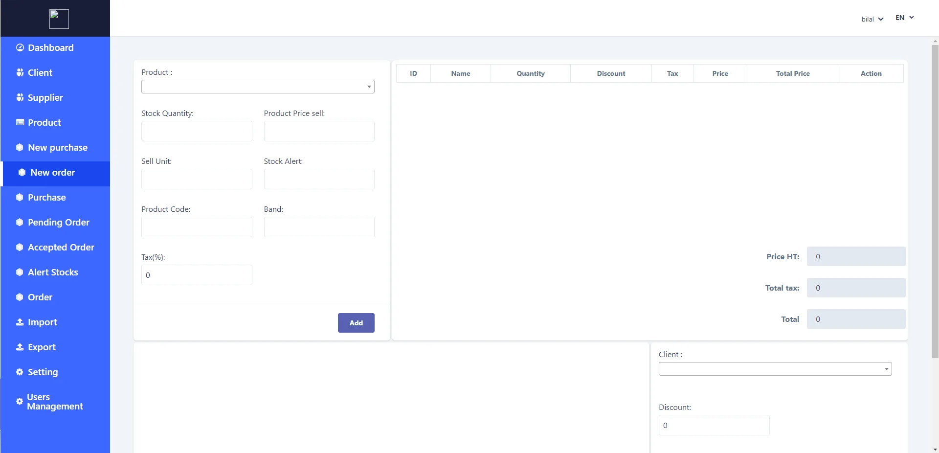Click the Price HT value field
Viewport: 939px width, 453px height.
pyautogui.click(x=856, y=256)
